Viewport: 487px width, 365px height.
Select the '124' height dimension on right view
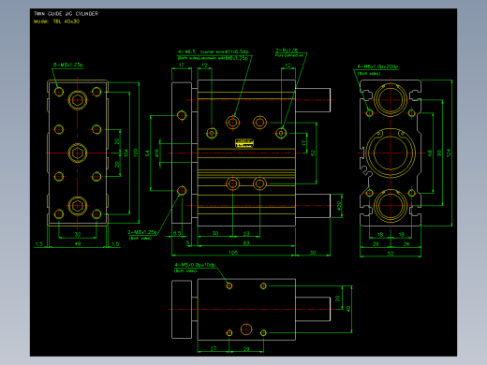[x=449, y=153]
